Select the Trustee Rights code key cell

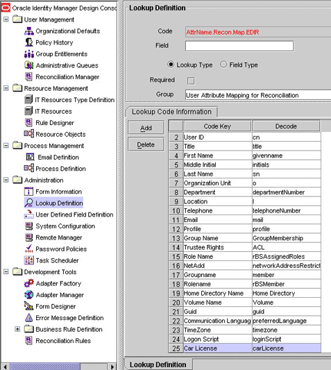(x=217, y=247)
